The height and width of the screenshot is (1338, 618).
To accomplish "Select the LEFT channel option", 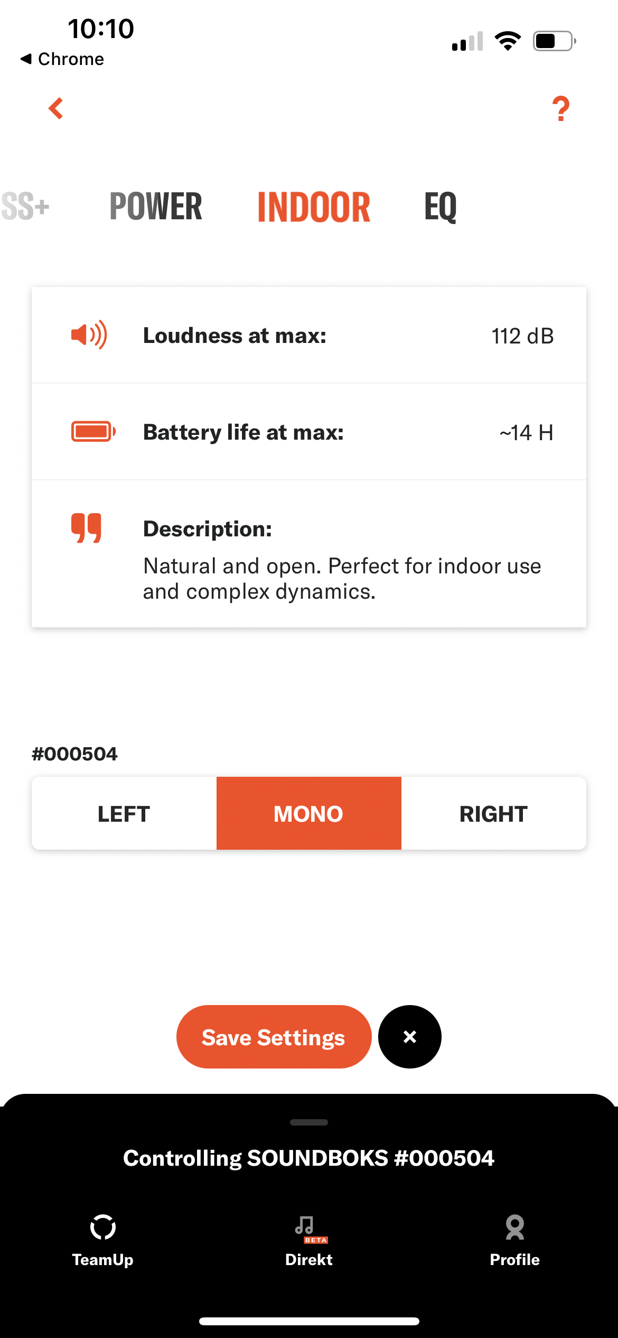I will [124, 813].
